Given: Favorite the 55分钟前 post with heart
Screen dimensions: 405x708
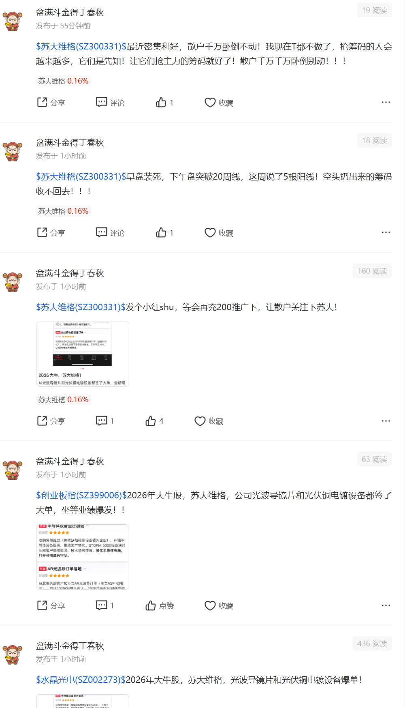Looking at the screenshot, I should pyautogui.click(x=219, y=103).
